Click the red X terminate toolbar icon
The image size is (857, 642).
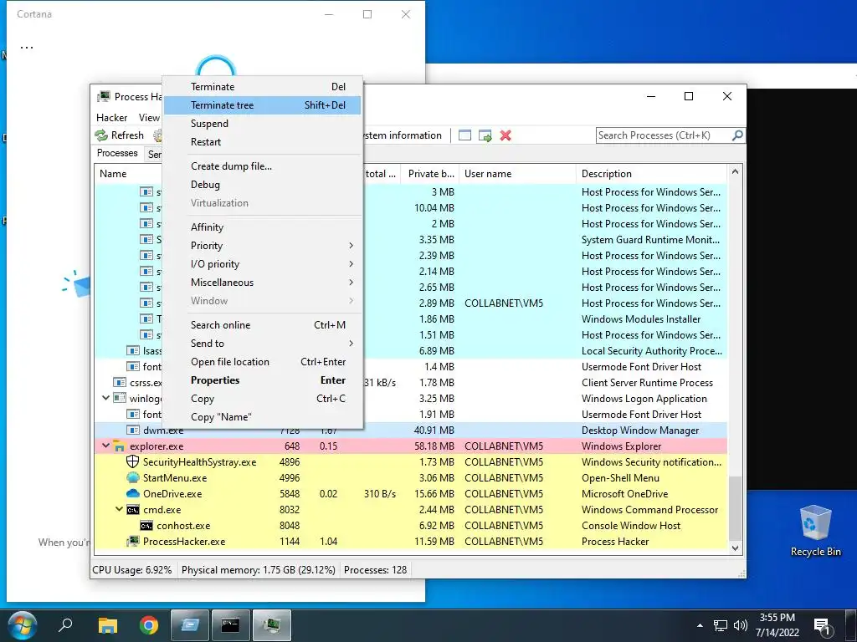pyautogui.click(x=505, y=135)
